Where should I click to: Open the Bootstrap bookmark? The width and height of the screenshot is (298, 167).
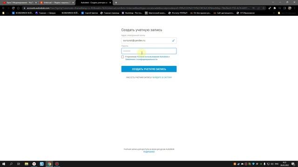coord(132,13)
